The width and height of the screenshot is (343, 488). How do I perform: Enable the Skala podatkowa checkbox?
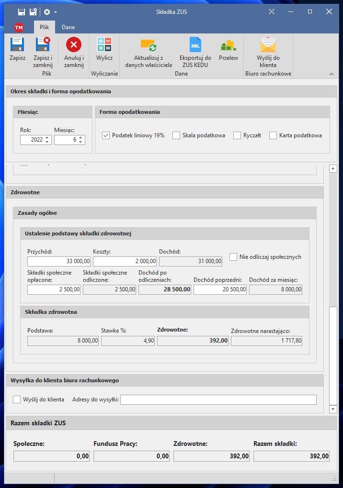[176, 135]
